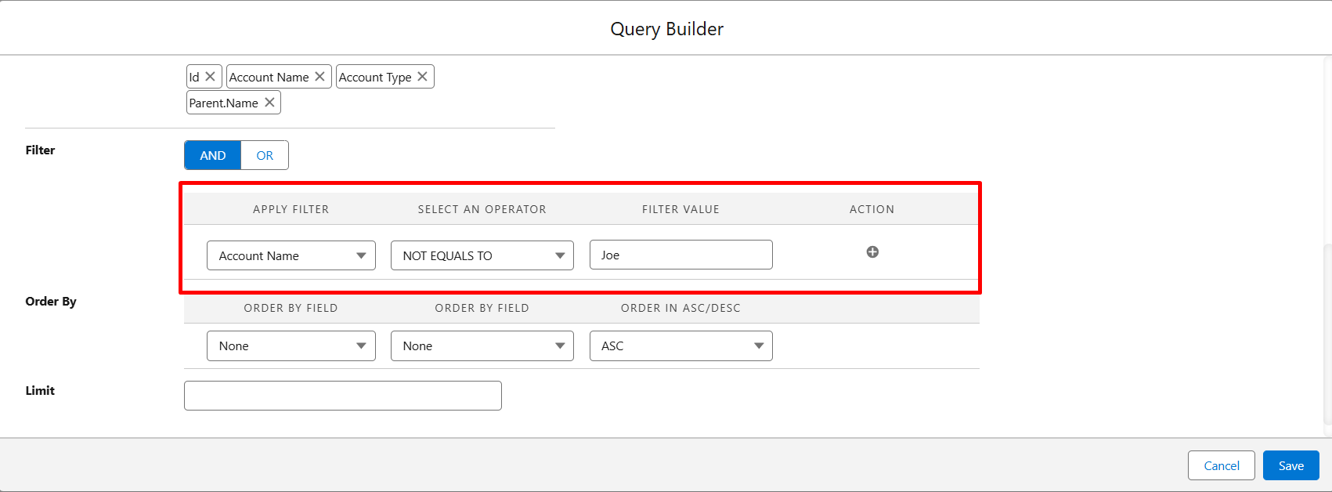Viewport: 1332px width, 492px height.
Task: Click the filter value field containing Joe
Action: coord(680,255)
